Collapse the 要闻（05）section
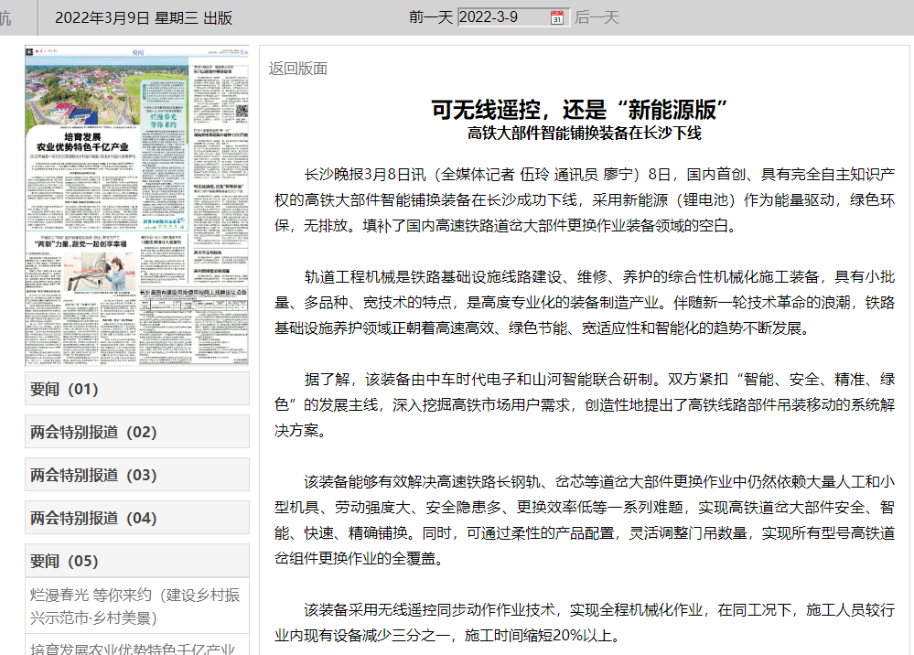This screenshot has height=655, width=914. [x=136, y=562]
